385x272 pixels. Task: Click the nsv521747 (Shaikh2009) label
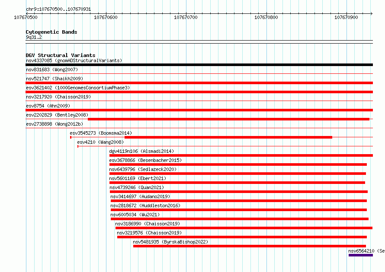point(55,79)
